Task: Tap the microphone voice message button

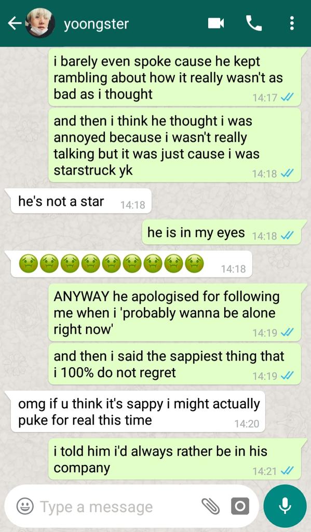Action: (x=285, y=506)
